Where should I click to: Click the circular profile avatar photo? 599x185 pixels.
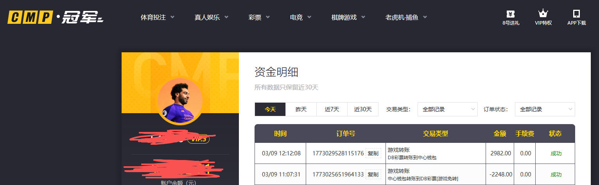180,101
